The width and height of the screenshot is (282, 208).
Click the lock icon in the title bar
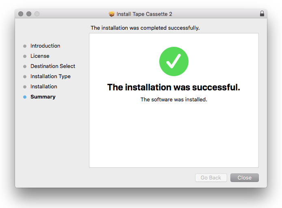point(262,14)
